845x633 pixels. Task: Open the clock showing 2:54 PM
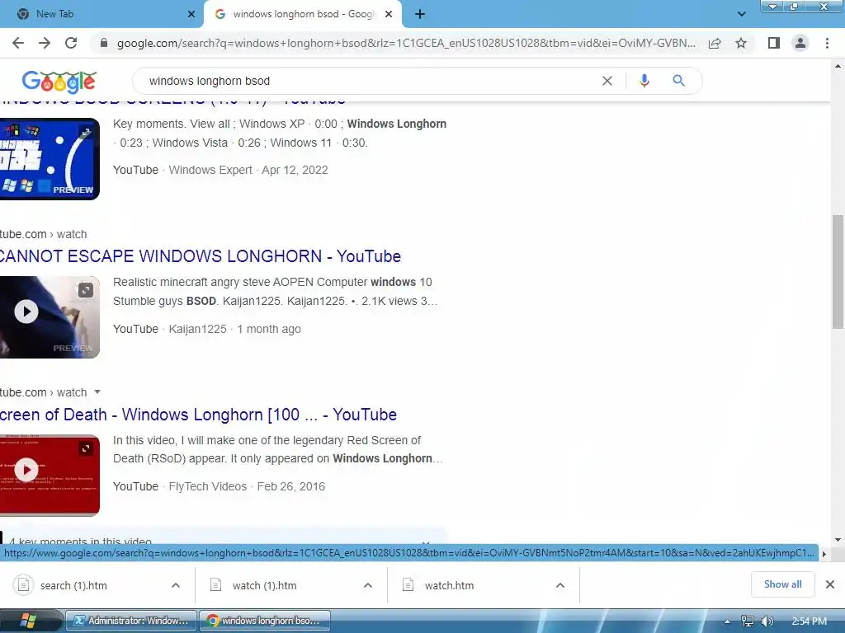(809, 621)
